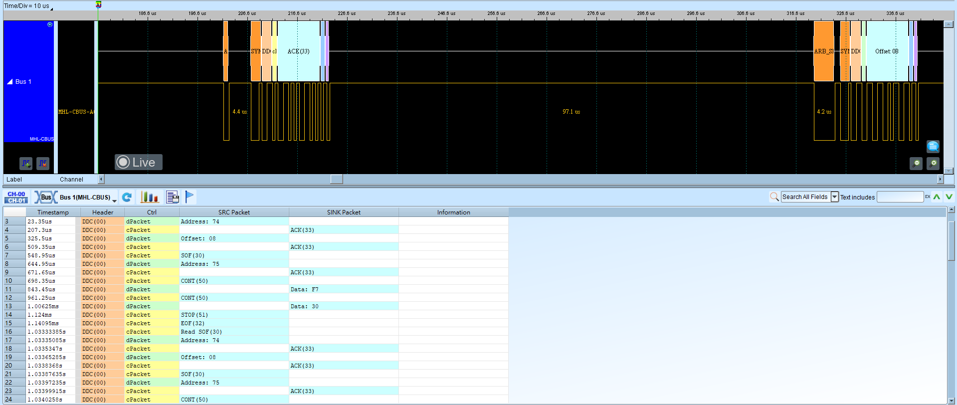Jump to next search result green arrow
The width and height of the screenshot is (957, 405).
click(949, 197)
